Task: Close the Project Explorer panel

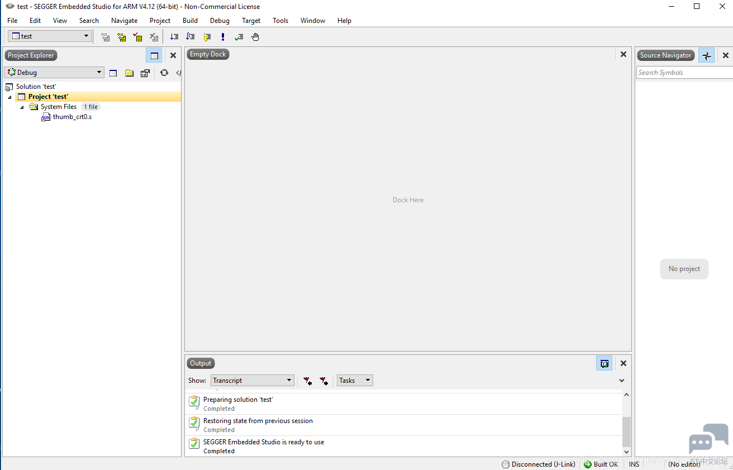Action: click(173, 55)
